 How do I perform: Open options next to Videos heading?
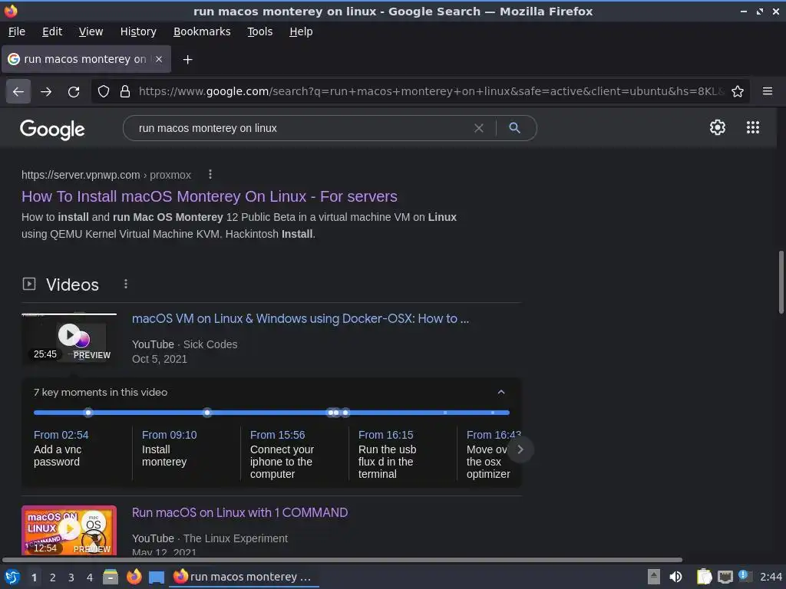click(x=126, y=284)
